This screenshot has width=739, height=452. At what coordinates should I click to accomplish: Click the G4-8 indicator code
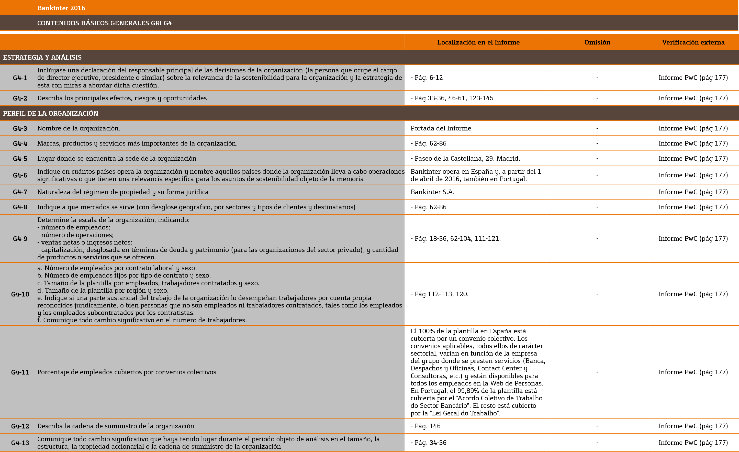[20, 207]
